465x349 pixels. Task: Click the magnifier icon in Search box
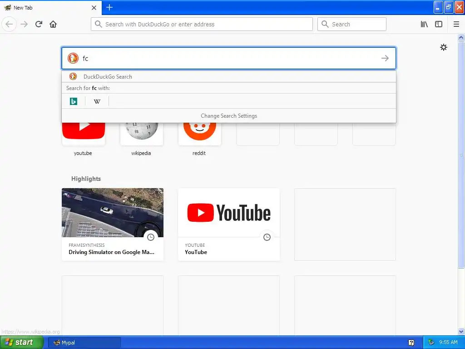325,24
